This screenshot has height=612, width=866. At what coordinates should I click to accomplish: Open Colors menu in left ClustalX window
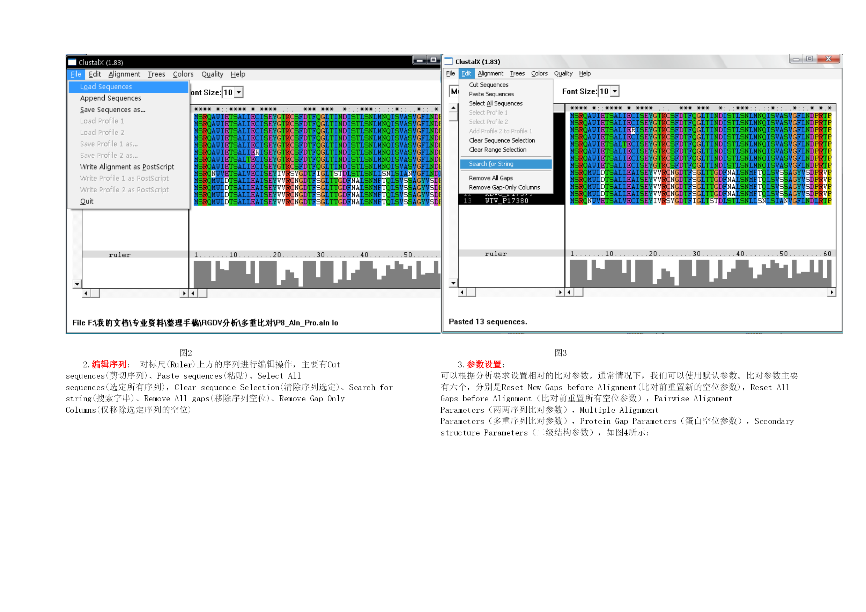(183, 74)
